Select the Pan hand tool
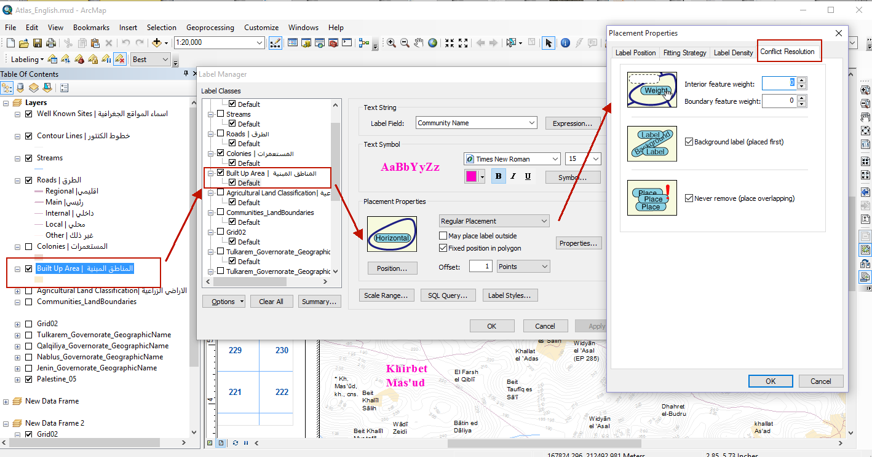This screenshot has width=872, height=457. tap(419, 43)
